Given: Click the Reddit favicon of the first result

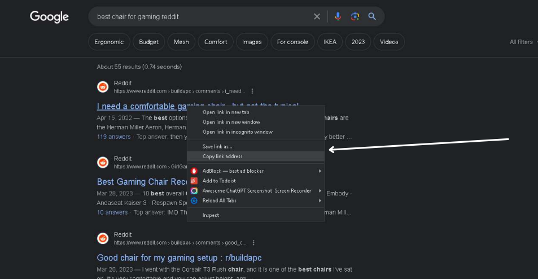Looking at the screenshot, I should click(103, 87).
